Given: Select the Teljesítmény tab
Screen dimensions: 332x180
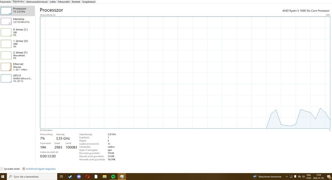Looking at the screenshot, I should [18, 2].
